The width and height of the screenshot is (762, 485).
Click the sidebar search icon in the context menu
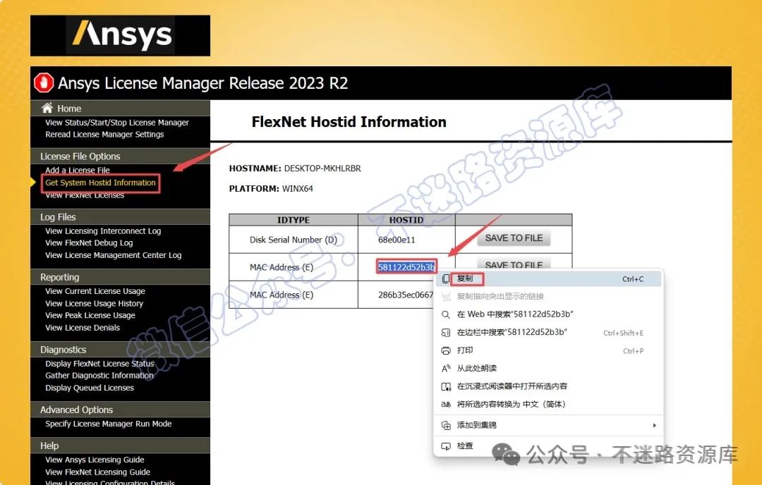(446, 333)
